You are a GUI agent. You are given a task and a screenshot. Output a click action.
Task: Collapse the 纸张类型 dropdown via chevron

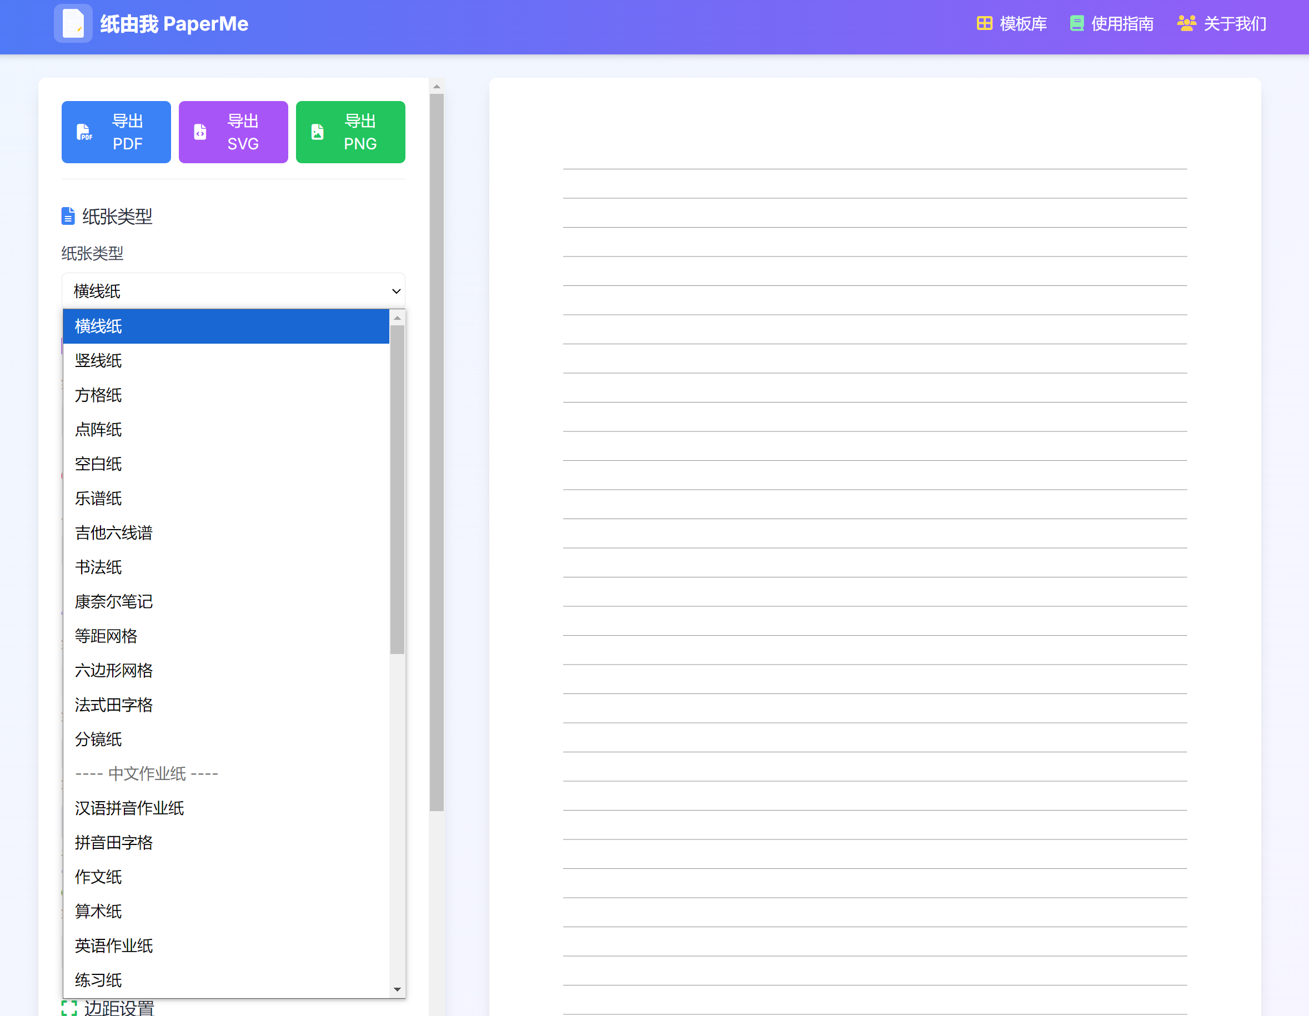(396, 291)
